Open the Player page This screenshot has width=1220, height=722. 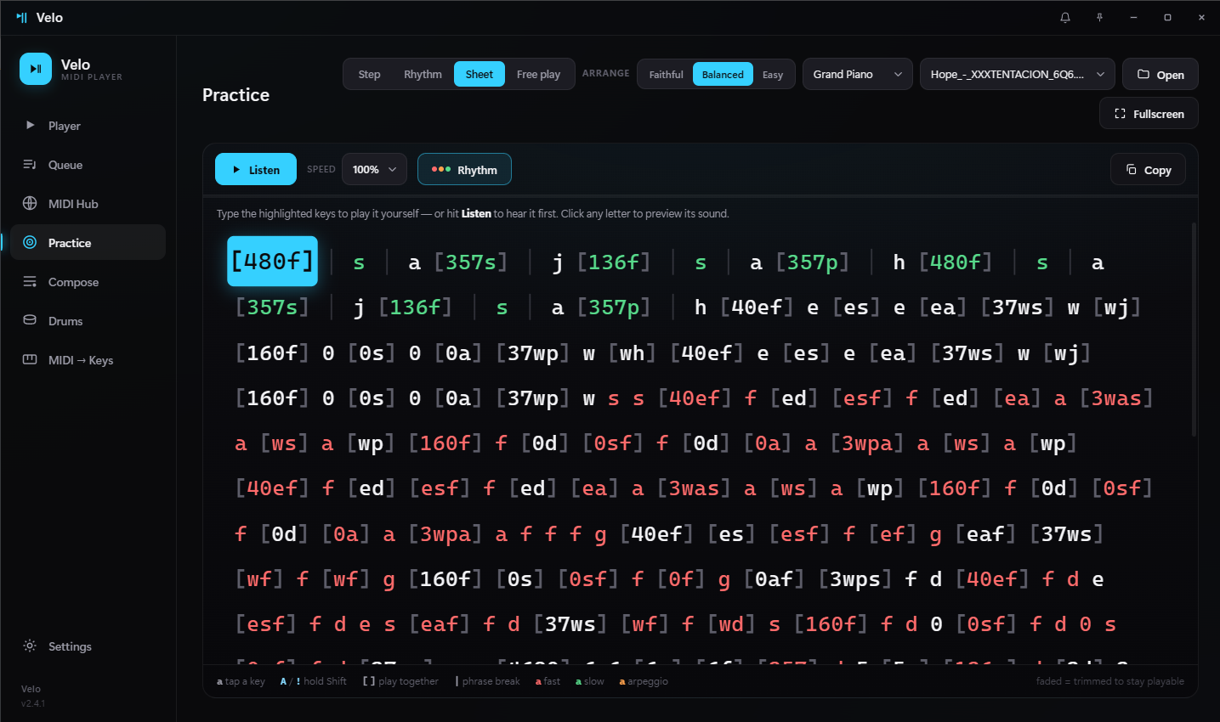pos(88,125)
